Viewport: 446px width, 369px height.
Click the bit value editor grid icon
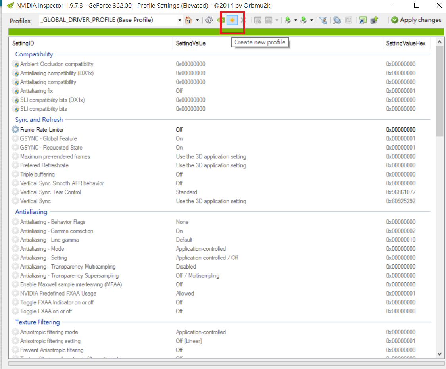pos(348,20)
